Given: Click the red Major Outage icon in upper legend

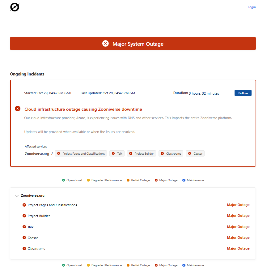Looking at the screenshot, I should tap(156, 180).
